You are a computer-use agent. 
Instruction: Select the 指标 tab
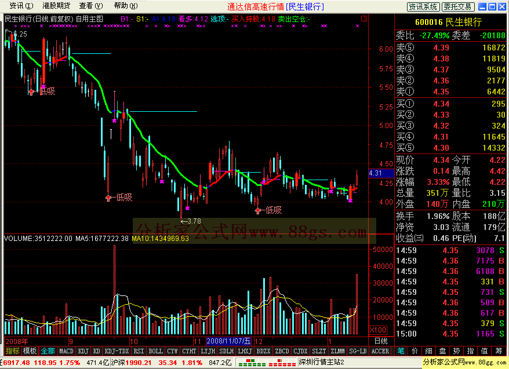pos(12,351)
